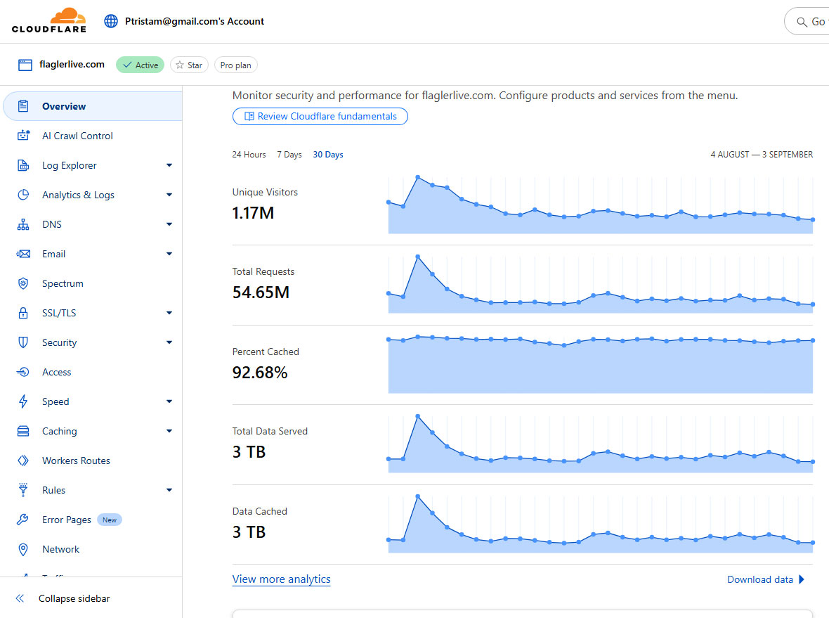Expand the SSL/TLS submenu arrow

click(x=169, y=313)
